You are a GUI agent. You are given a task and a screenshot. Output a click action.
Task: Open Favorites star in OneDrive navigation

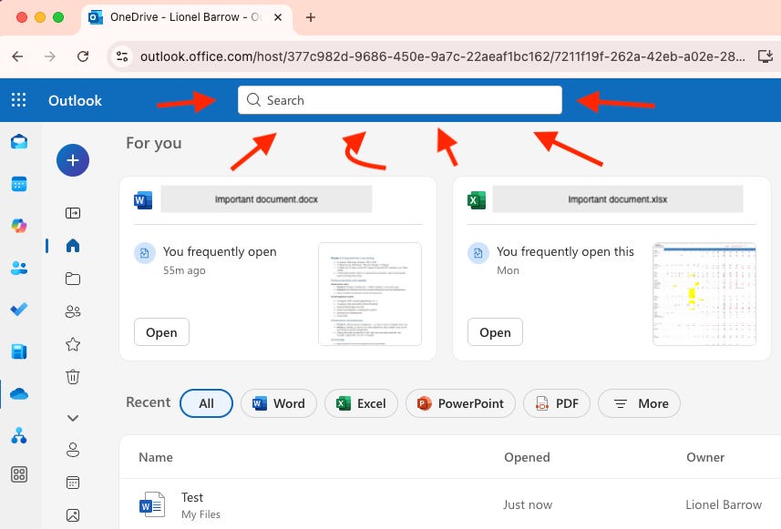tap(73, 344)
